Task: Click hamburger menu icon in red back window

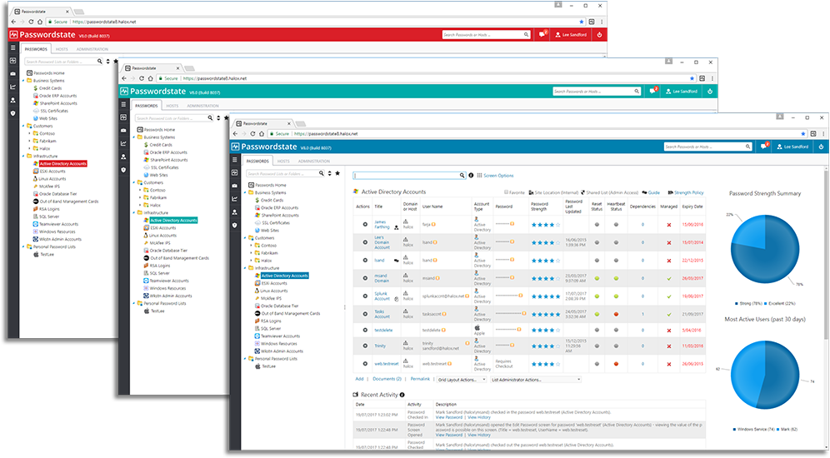Action: [x=13, y=47]
